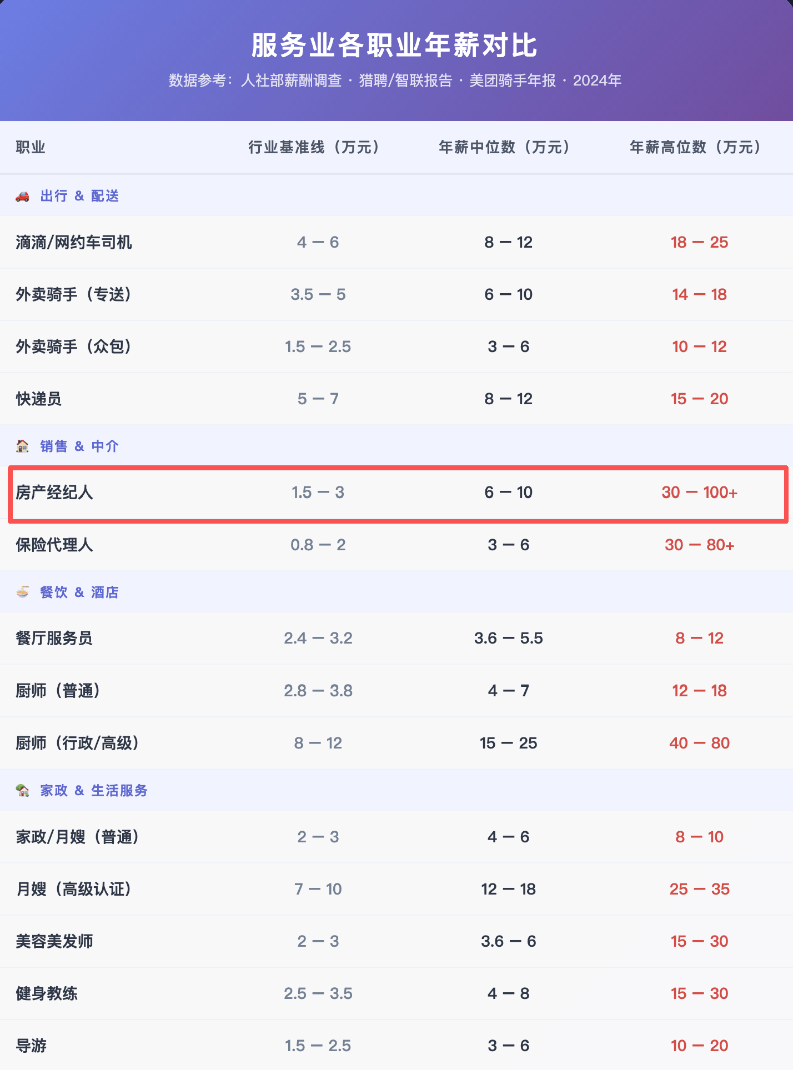Click the 家政 & 生活服务 category heading

pos(94,790)
